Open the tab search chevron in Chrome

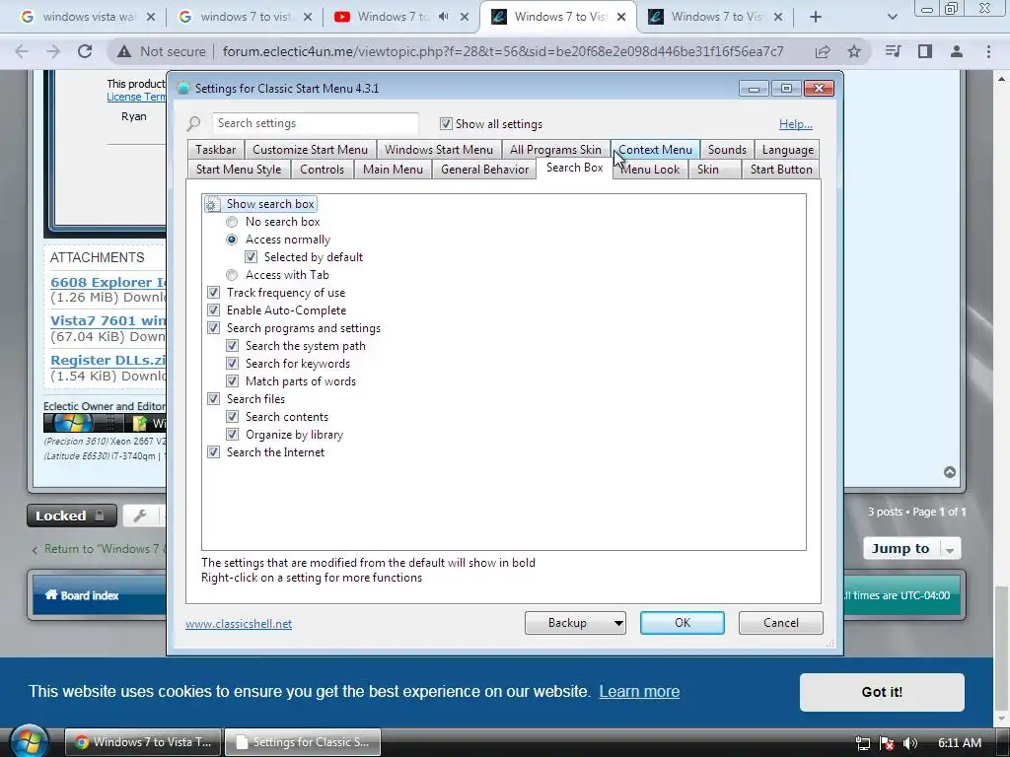(892, 17)
